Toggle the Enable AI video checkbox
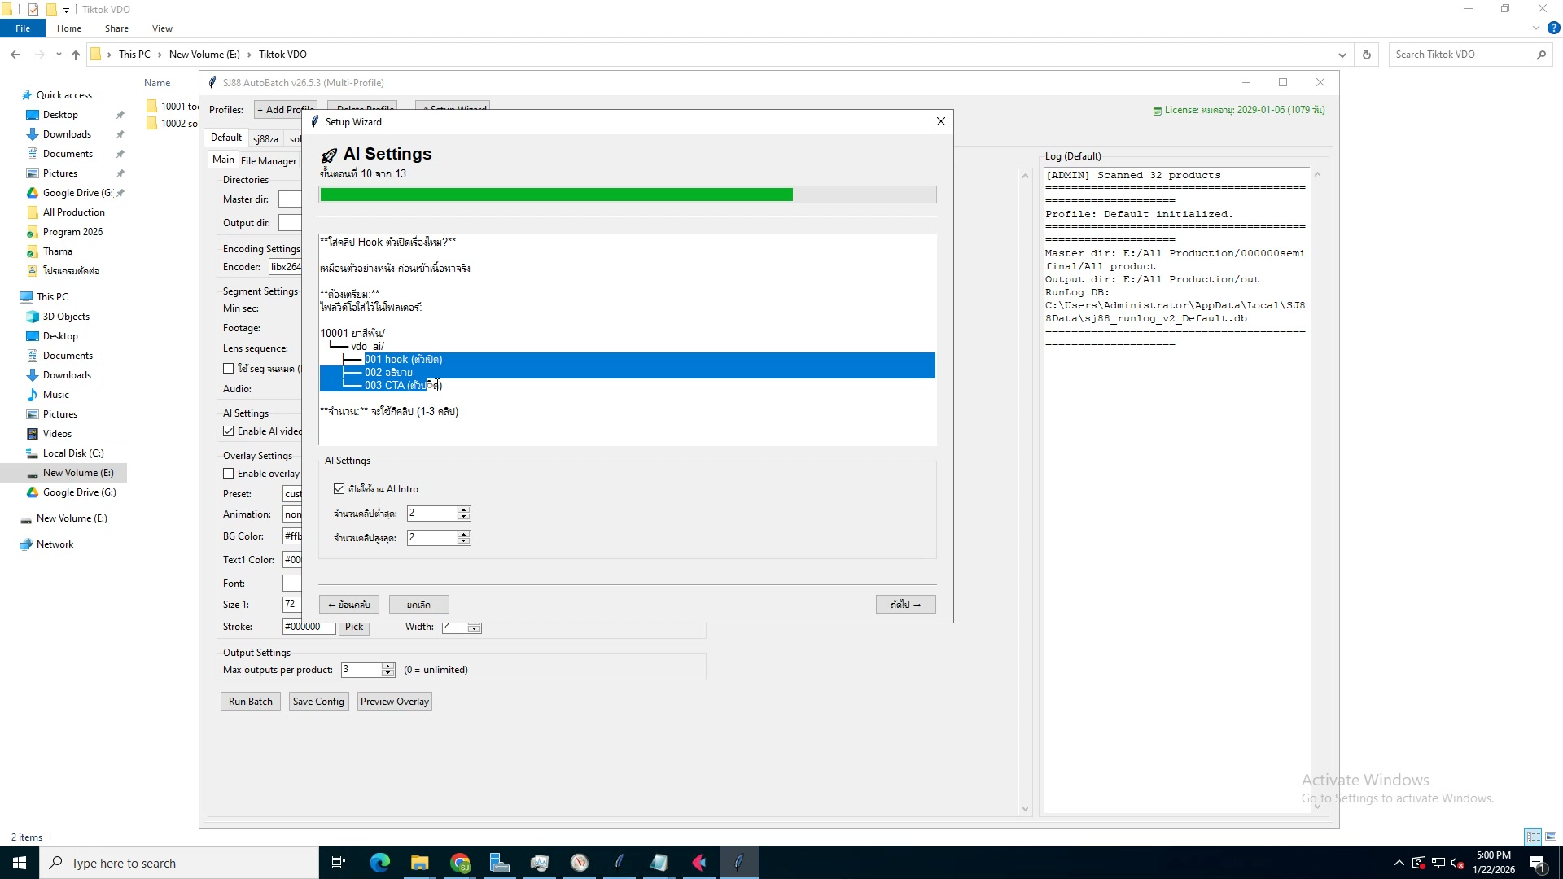1563x879 pixels. coord(229,431)
